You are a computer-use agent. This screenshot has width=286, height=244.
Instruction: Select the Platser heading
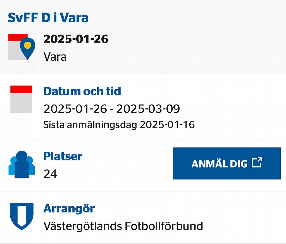[63, 156]
